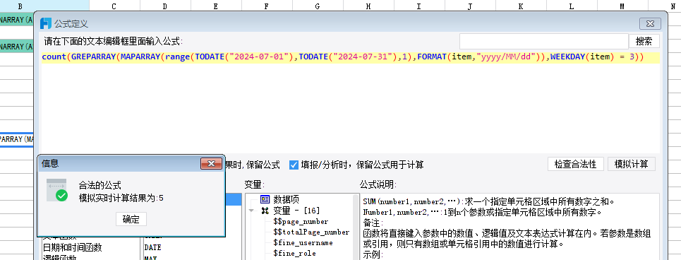Screen dimensions: 681x260
Task: Click the 搜索 button
Action: 644,41
